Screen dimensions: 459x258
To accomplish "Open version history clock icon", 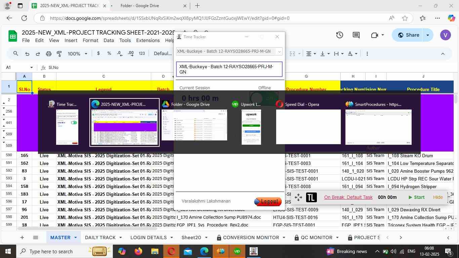I will tap(340, 35).
